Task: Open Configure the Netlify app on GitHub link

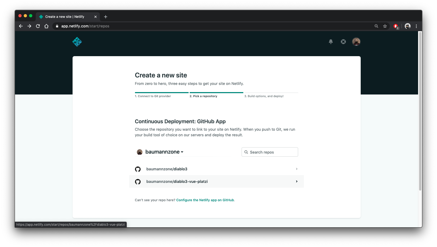Action: (x=205, y=200)
